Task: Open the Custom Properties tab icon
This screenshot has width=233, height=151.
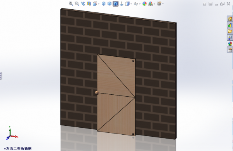Action: (230, 50)
